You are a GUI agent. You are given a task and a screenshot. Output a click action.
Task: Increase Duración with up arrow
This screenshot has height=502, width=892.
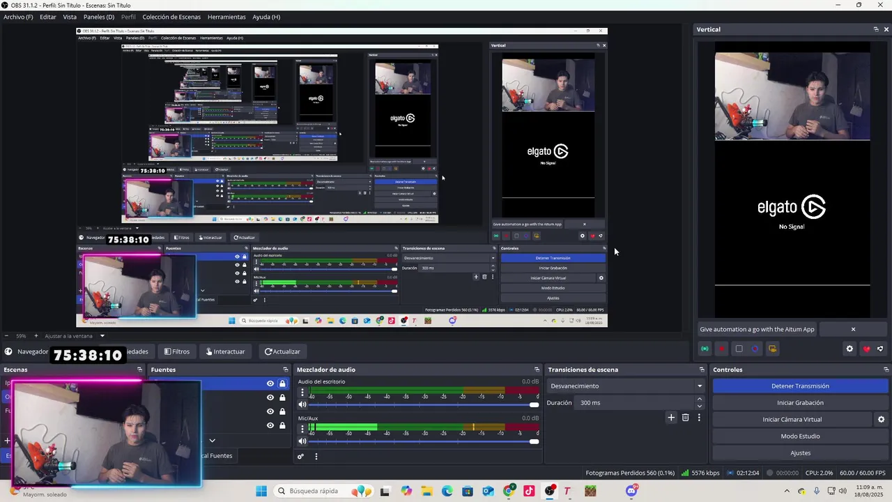700,400
